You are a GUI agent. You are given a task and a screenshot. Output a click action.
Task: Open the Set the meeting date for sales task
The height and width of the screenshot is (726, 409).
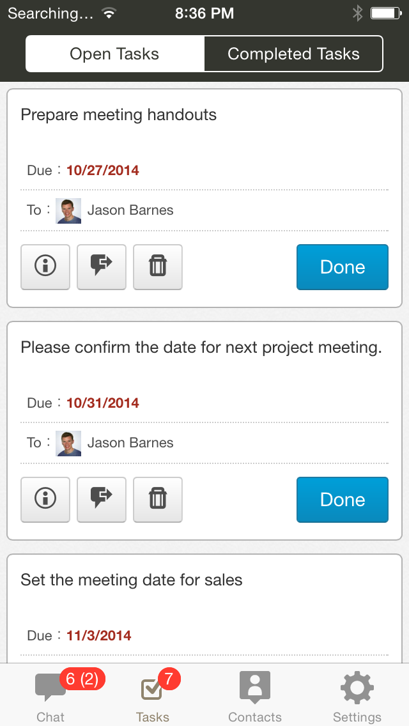point(132,580)
